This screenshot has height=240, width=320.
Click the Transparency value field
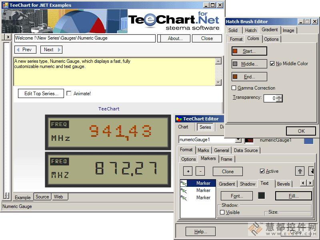point(270,98)
